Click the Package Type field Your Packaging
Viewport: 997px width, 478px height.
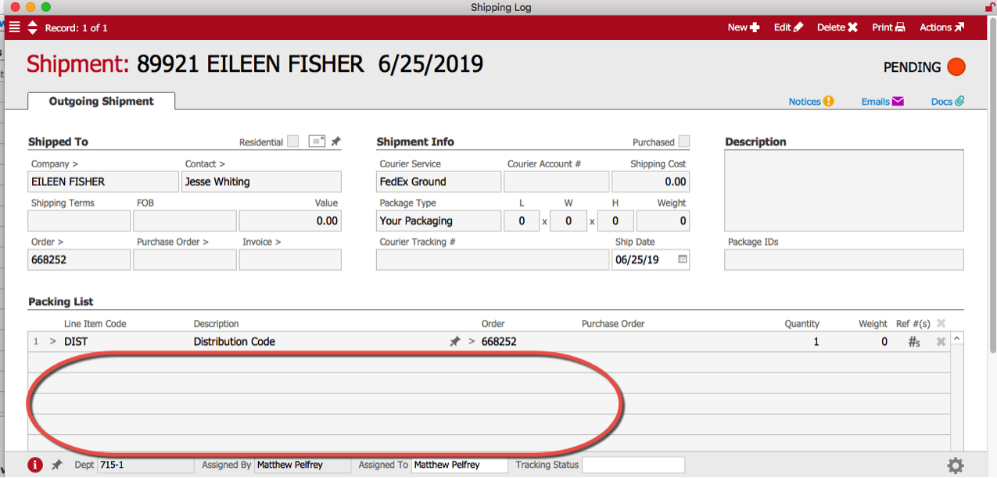point(439,221)
